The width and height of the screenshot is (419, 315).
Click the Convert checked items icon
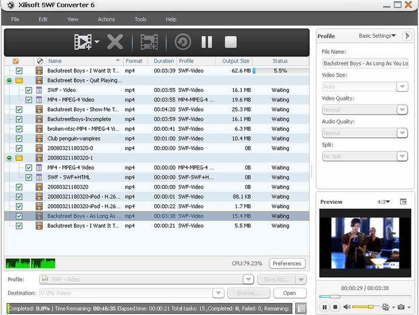(183, 42)
